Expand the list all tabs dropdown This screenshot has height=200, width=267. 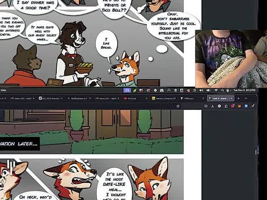coord(246,98)
